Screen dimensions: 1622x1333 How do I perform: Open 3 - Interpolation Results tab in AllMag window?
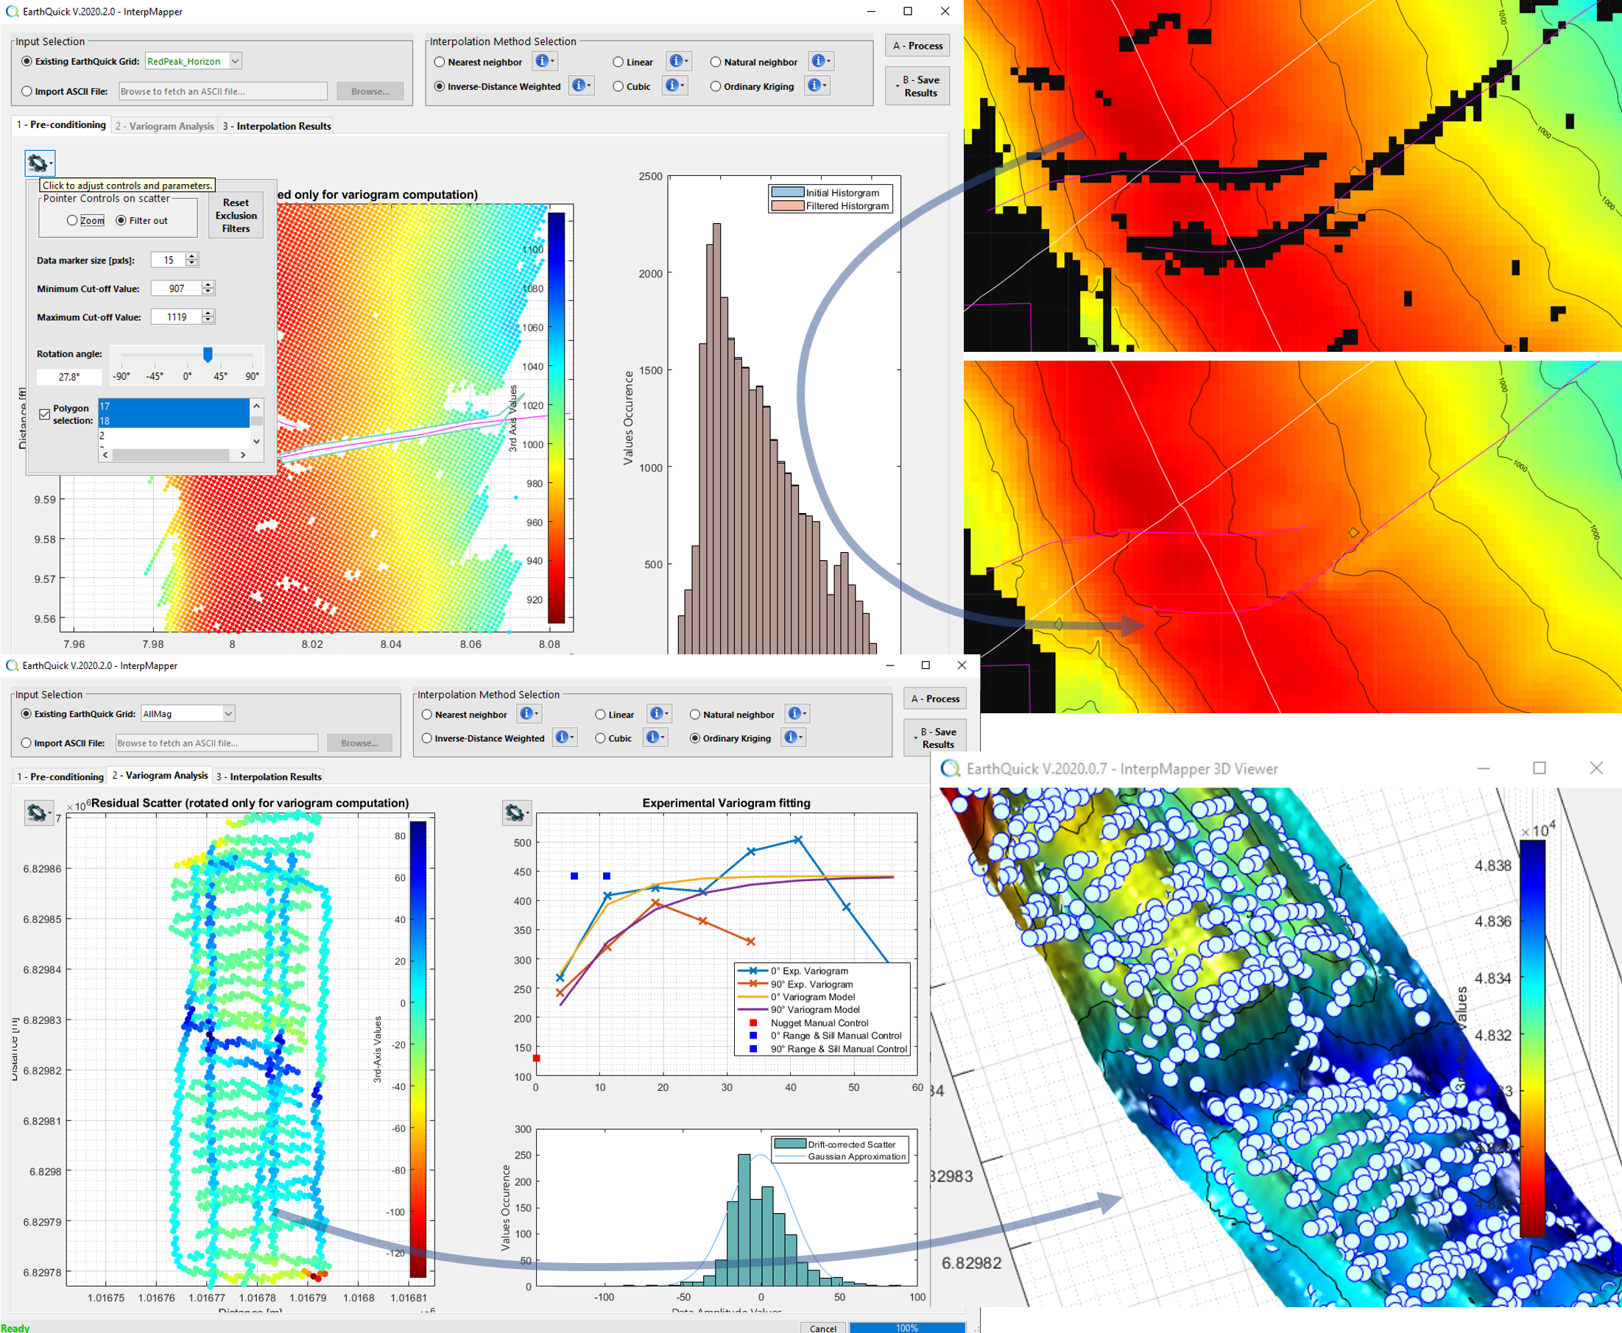tap(269, 777)
